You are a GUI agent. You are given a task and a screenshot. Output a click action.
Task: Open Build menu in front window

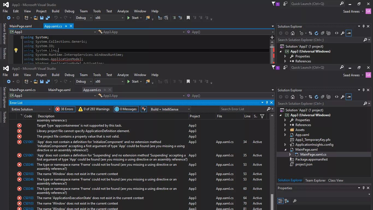coord(55,75)
